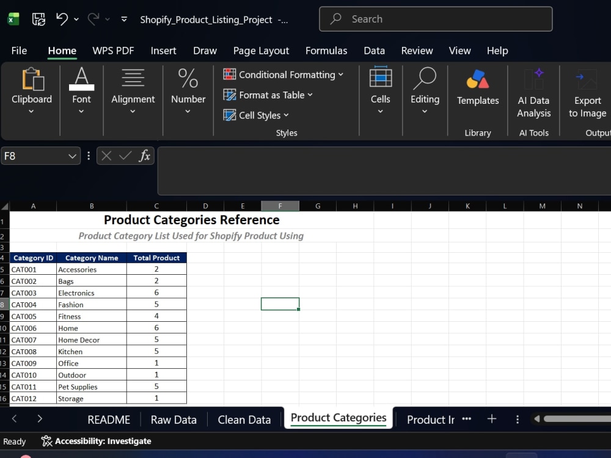This screenshot has height=458, width=611.
Task: Select cell containing CAT012
Action: pos(33,398)
